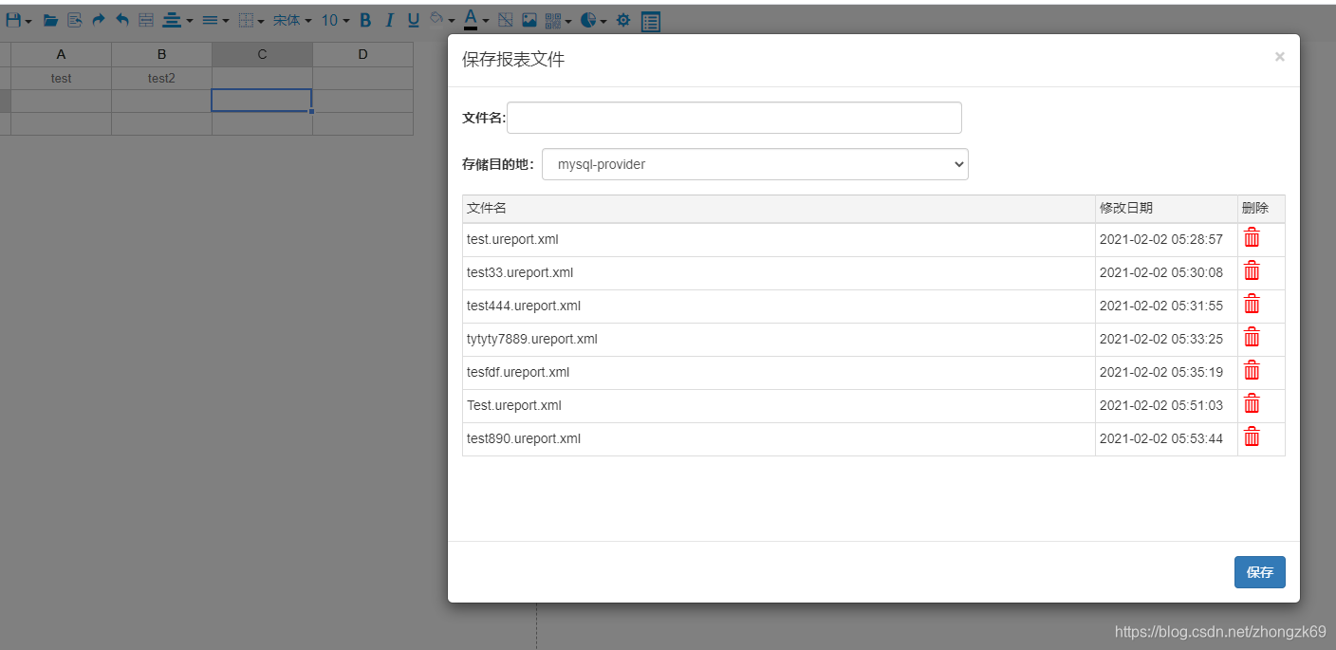Select spreadsheet column header B
1336x650 pixels.
pos(162,54)
